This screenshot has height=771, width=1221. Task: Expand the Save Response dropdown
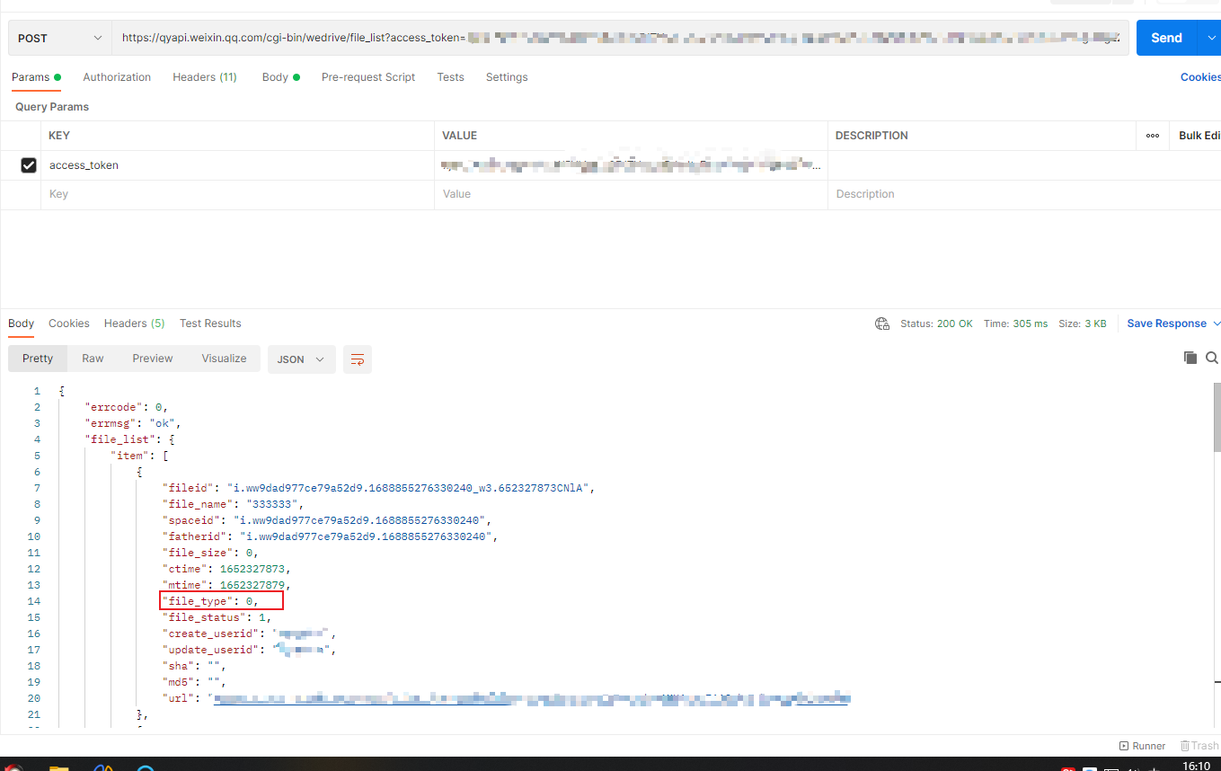(1217, 323)
